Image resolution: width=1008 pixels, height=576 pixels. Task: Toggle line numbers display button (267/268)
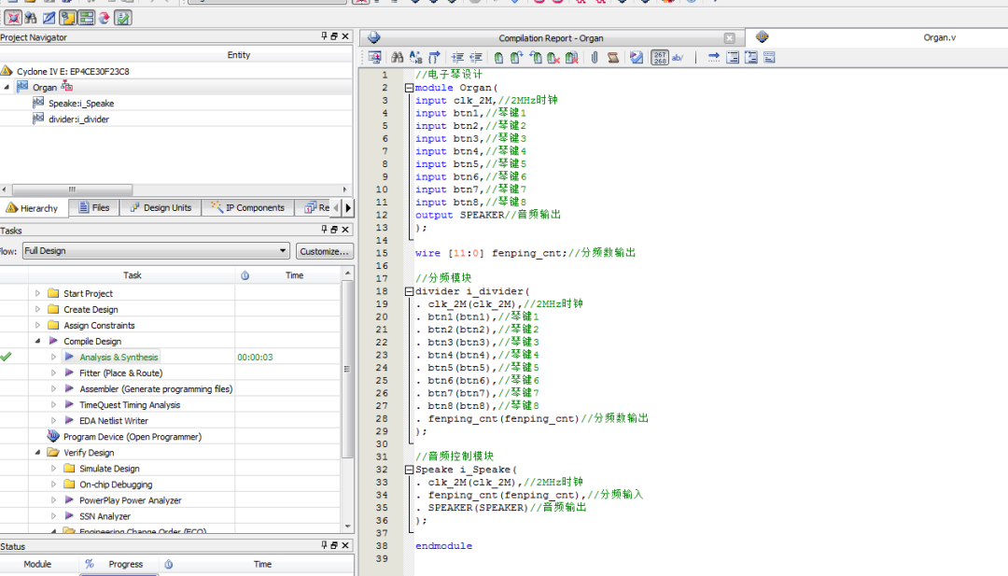coord(659,58)
